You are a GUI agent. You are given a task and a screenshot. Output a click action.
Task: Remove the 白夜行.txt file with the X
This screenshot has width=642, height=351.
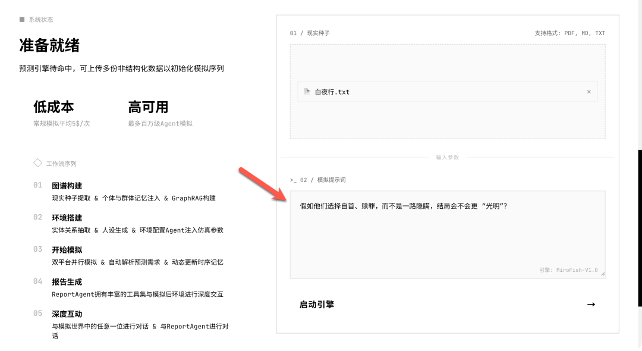click(x=588, y=92)
